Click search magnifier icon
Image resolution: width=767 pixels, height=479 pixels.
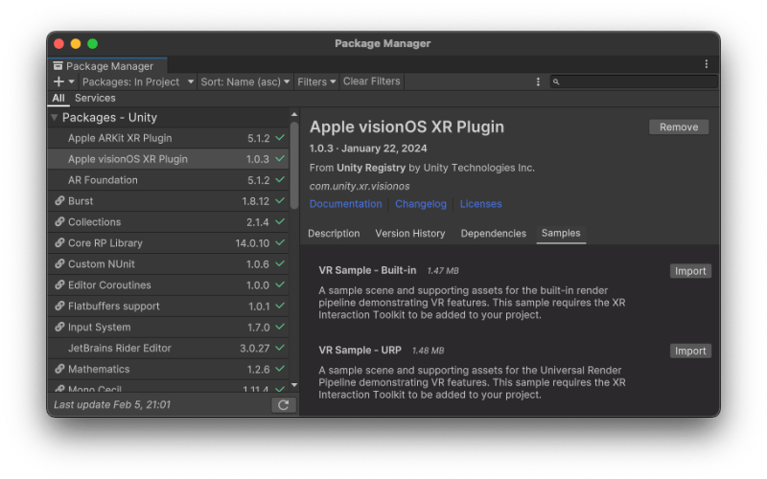coord(556,81)
